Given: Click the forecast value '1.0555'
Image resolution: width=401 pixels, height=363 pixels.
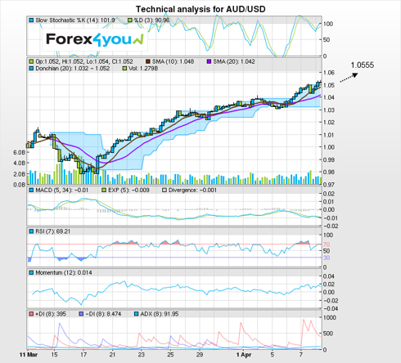Looking at the screenshot, I should 363,65.
